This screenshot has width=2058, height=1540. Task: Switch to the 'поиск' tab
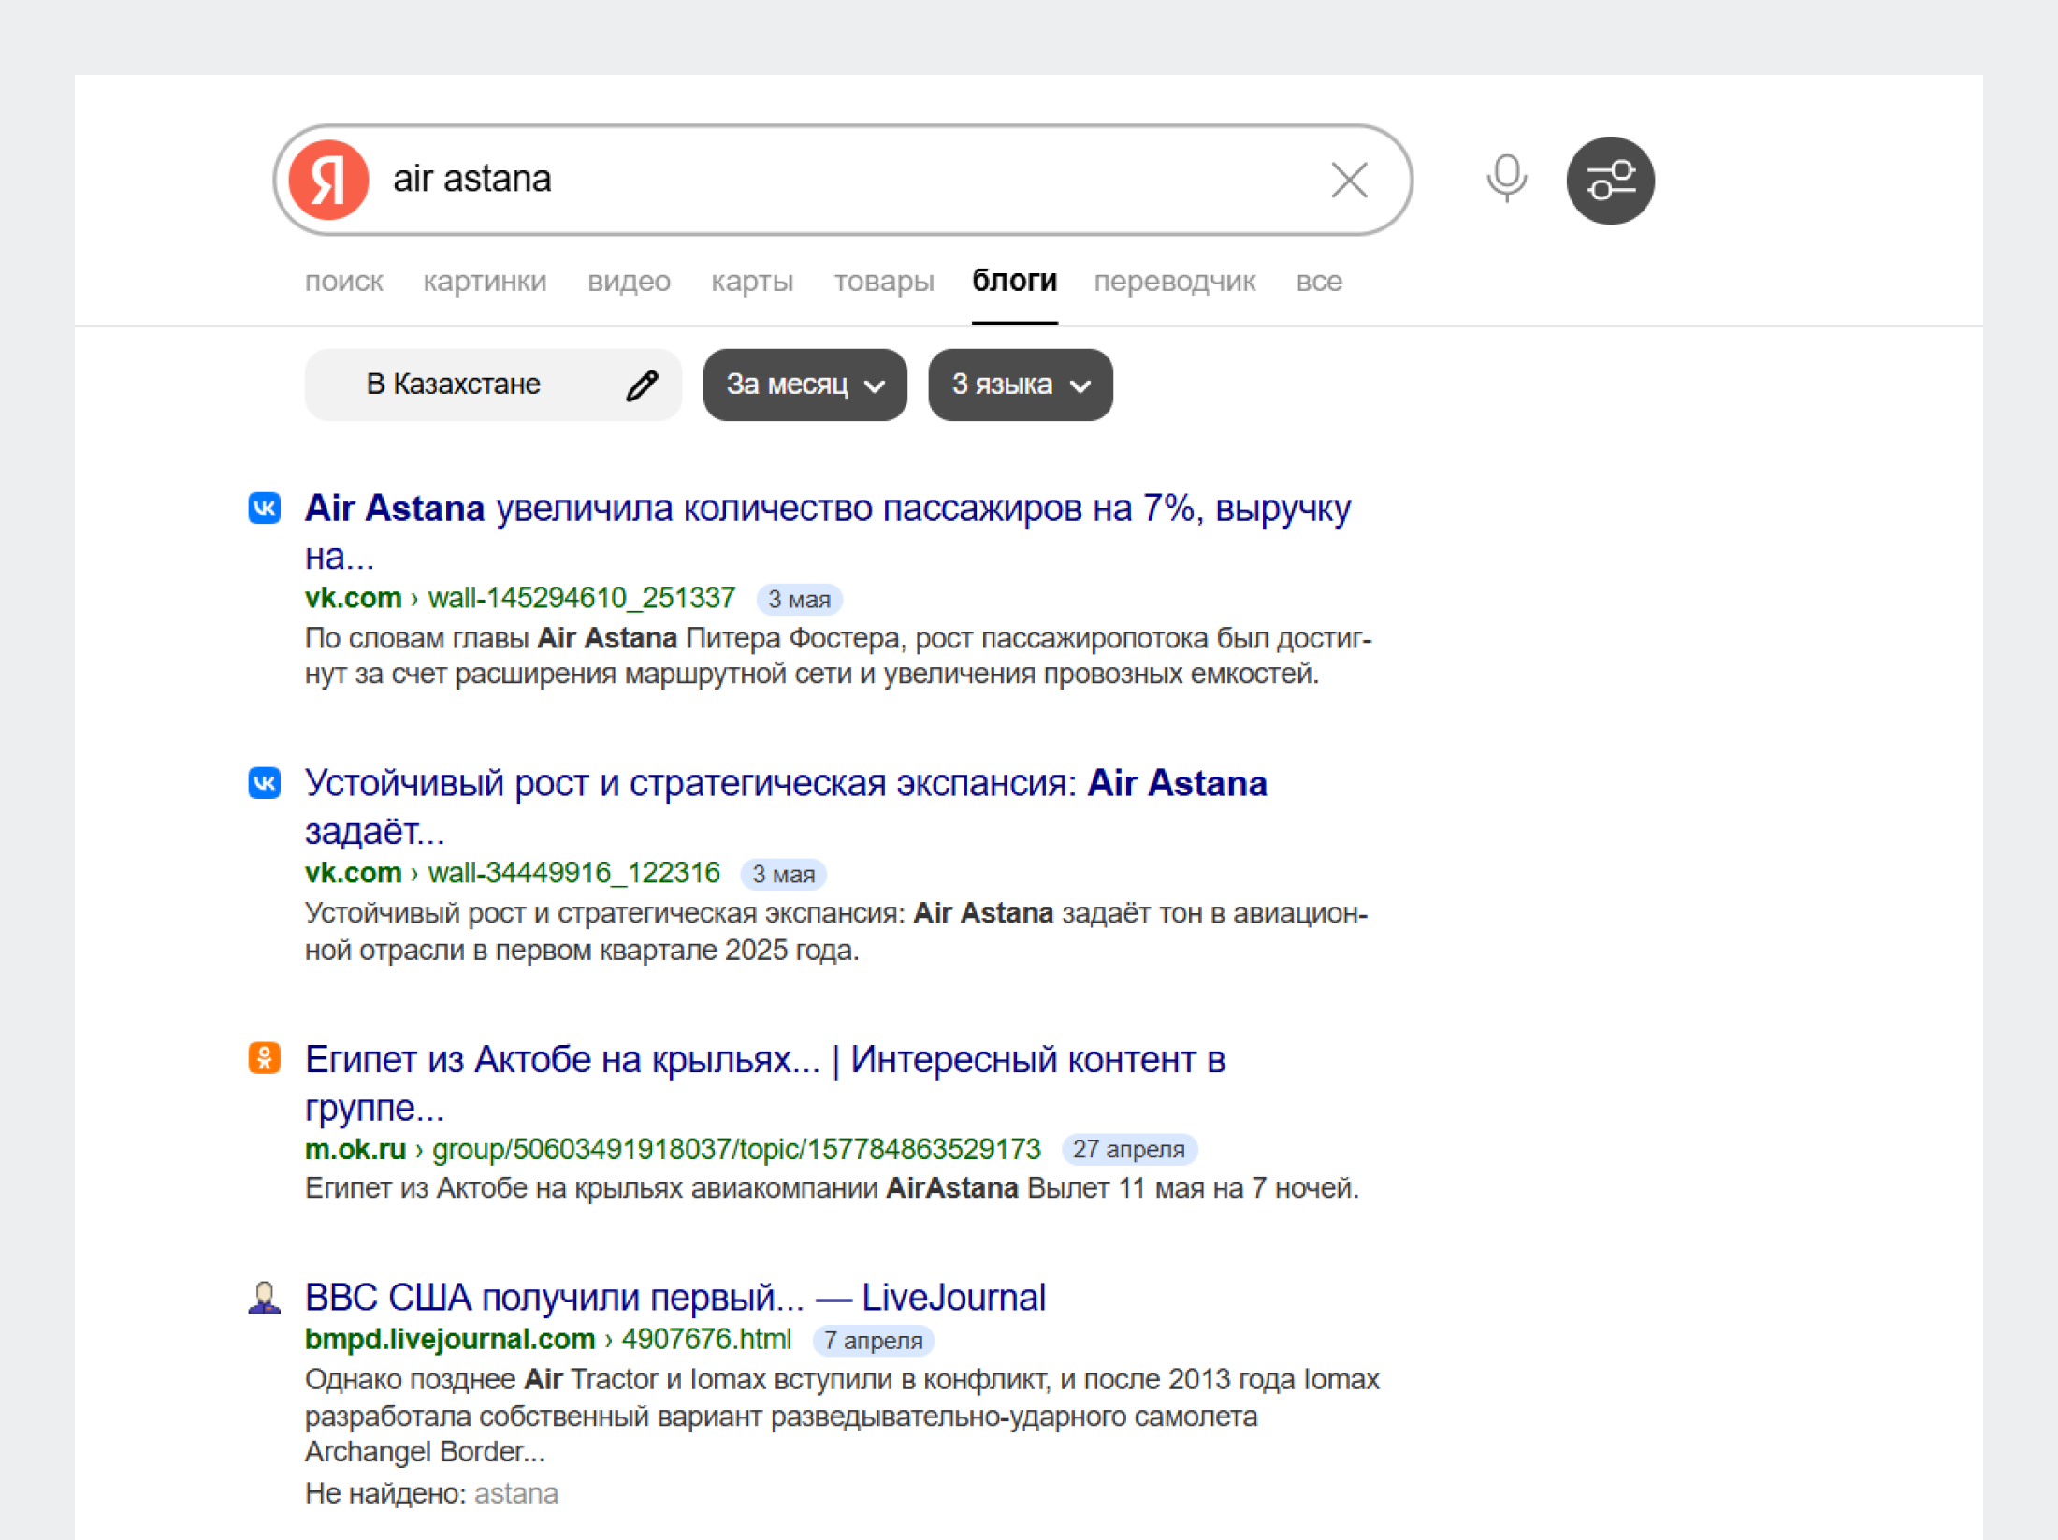(x=343, y=282)
